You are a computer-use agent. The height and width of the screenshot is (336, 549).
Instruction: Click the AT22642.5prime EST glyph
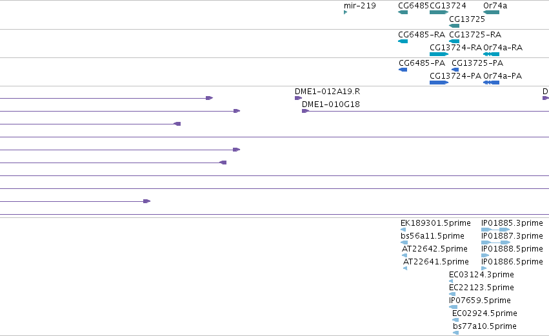pyautogui.click(x=404, y=255)
